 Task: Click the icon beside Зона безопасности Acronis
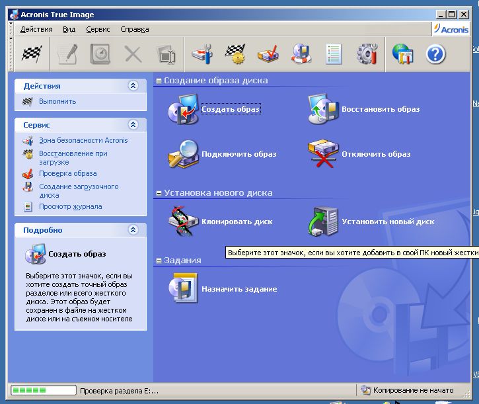[28, 141]
